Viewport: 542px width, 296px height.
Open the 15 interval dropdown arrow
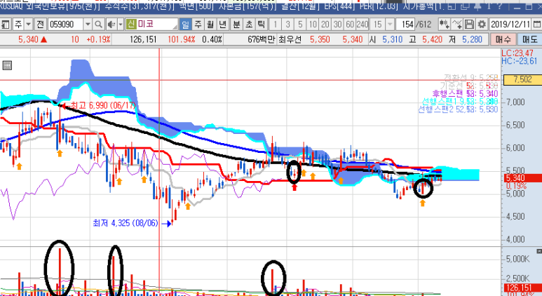(x=390, y=25)
